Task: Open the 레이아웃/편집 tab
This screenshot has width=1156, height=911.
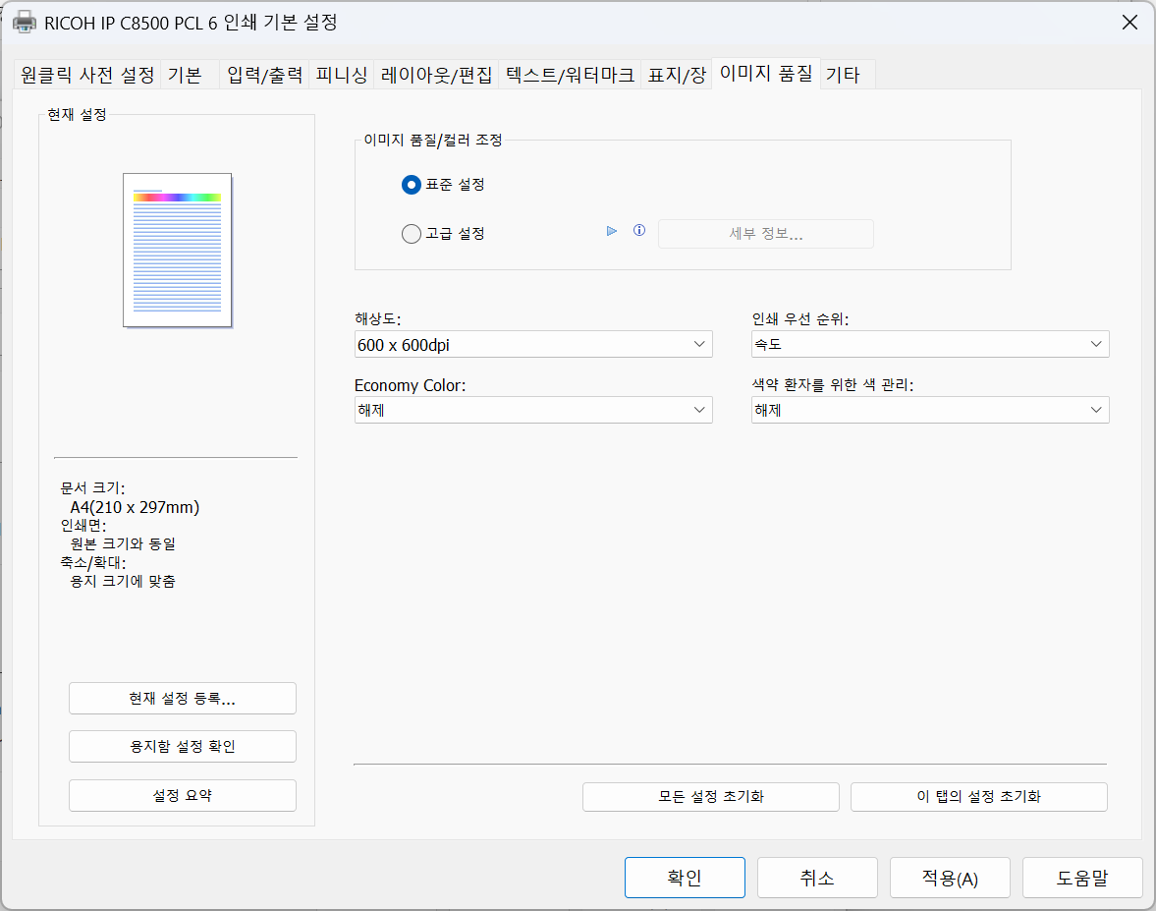Action: [x=436, y=75]
